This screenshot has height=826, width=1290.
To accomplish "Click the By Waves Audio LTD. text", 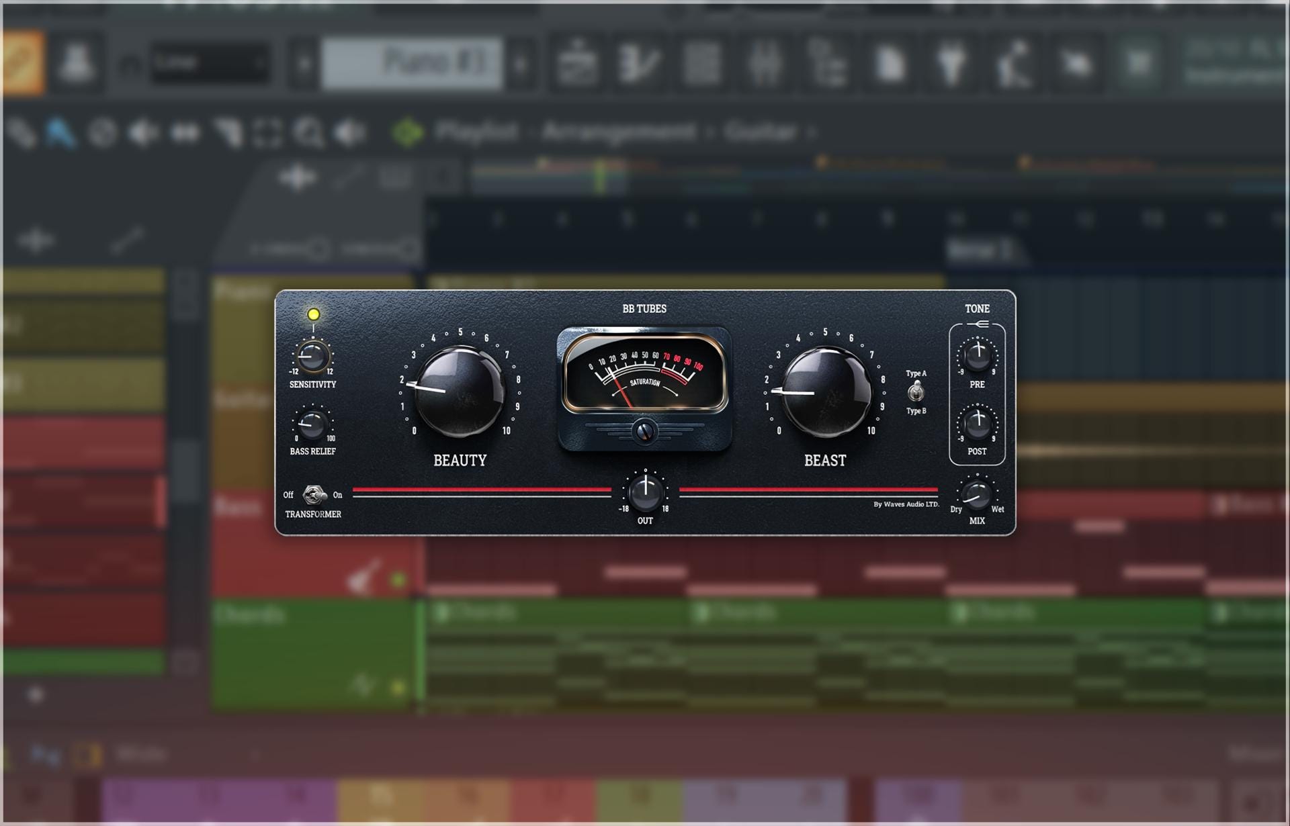I will click(906, 504).
